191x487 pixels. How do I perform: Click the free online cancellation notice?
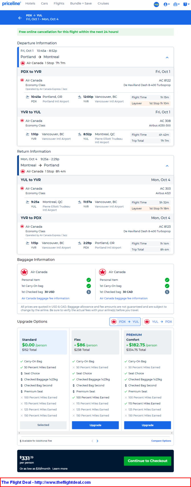(x=95, y=32)
